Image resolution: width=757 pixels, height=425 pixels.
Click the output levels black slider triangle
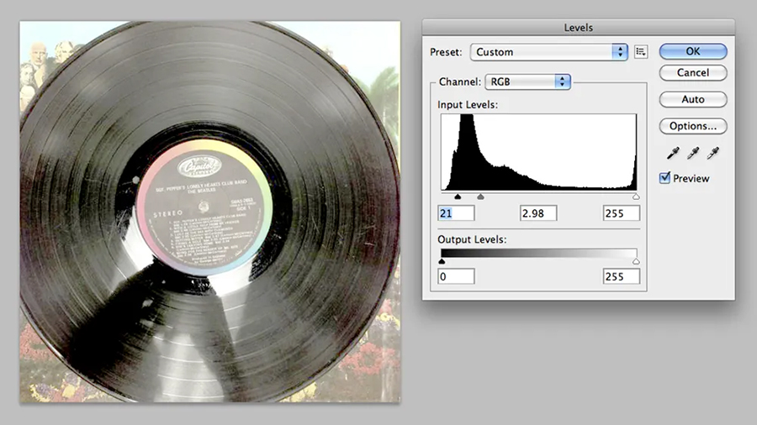(x=442, y=260)
